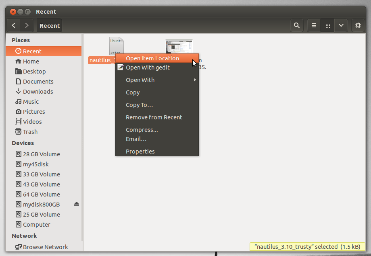Image resolution: width=371 pixels, height=256 pixels.
Task: Open the 28 GB Volume label
Action: [x=42, y=154]
